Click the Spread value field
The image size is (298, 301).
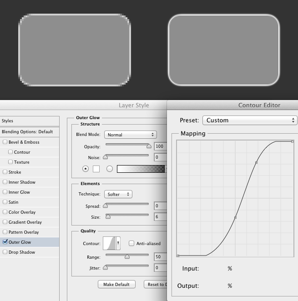tap(161, 206)
